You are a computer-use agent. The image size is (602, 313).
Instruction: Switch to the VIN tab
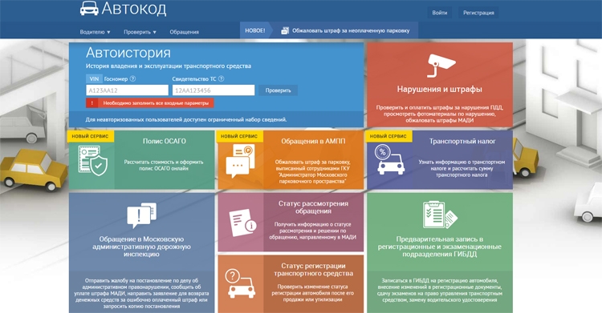coord(94,79)
